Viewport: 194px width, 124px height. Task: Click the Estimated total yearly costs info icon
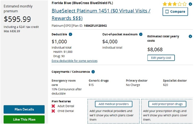190,36
